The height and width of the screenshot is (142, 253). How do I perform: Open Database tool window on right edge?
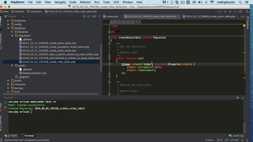pos(248,23)
